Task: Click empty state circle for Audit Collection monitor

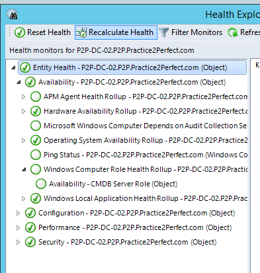Action: (x=36, y=126)
